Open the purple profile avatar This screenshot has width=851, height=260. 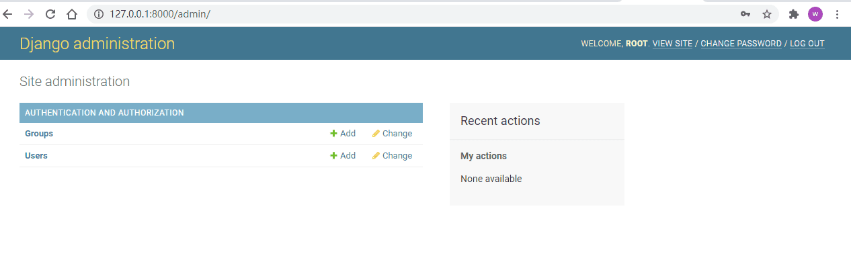click(815, 14)
